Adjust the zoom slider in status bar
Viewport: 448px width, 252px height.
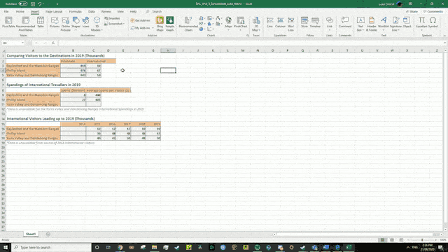tap(422, 240)
